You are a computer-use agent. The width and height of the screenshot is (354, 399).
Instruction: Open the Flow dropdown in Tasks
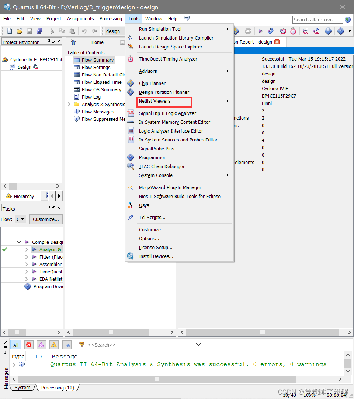[21, 219]
